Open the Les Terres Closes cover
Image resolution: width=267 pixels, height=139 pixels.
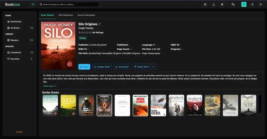tap(104, 105)
